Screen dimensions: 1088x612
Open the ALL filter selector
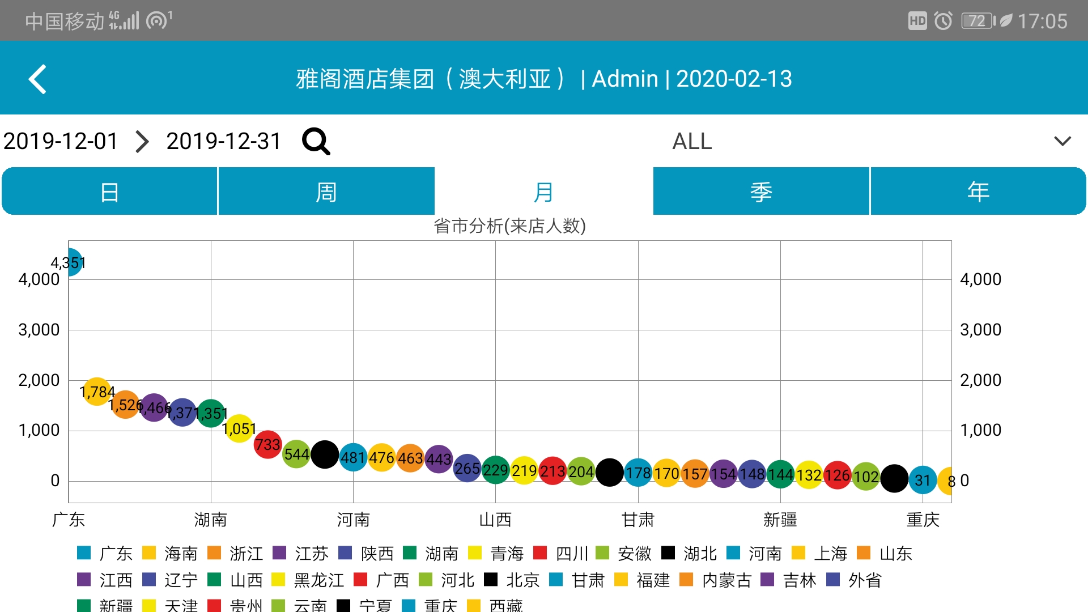pos(692,141)
